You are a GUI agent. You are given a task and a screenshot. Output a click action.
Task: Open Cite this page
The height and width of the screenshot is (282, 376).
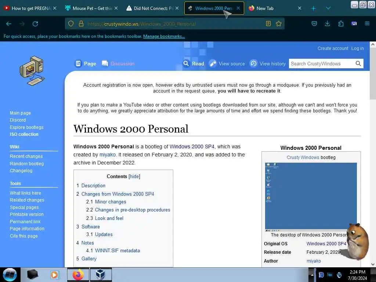pos(24,236)
